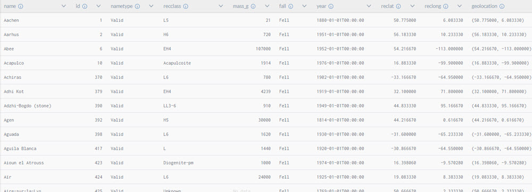
Task: Click the mass_g info icon
Action: coord(253,6)
